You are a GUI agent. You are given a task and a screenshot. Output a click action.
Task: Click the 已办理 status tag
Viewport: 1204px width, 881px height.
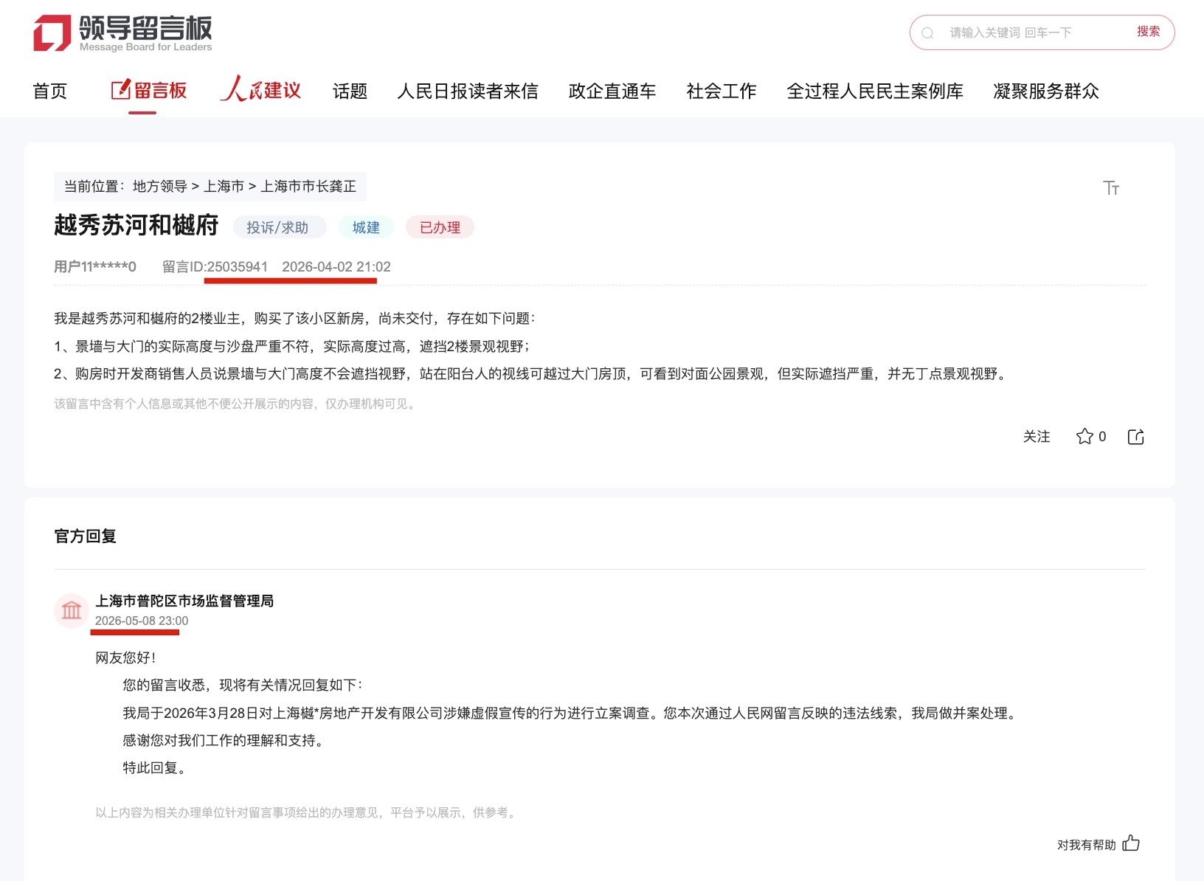pos(440,227)
